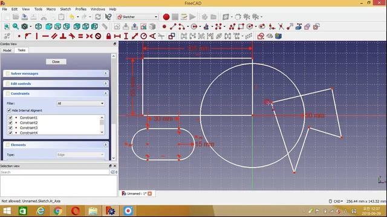Open the macro editor notepad icon
The width and height of the screenshot is (387, 217).
[184, 17]
